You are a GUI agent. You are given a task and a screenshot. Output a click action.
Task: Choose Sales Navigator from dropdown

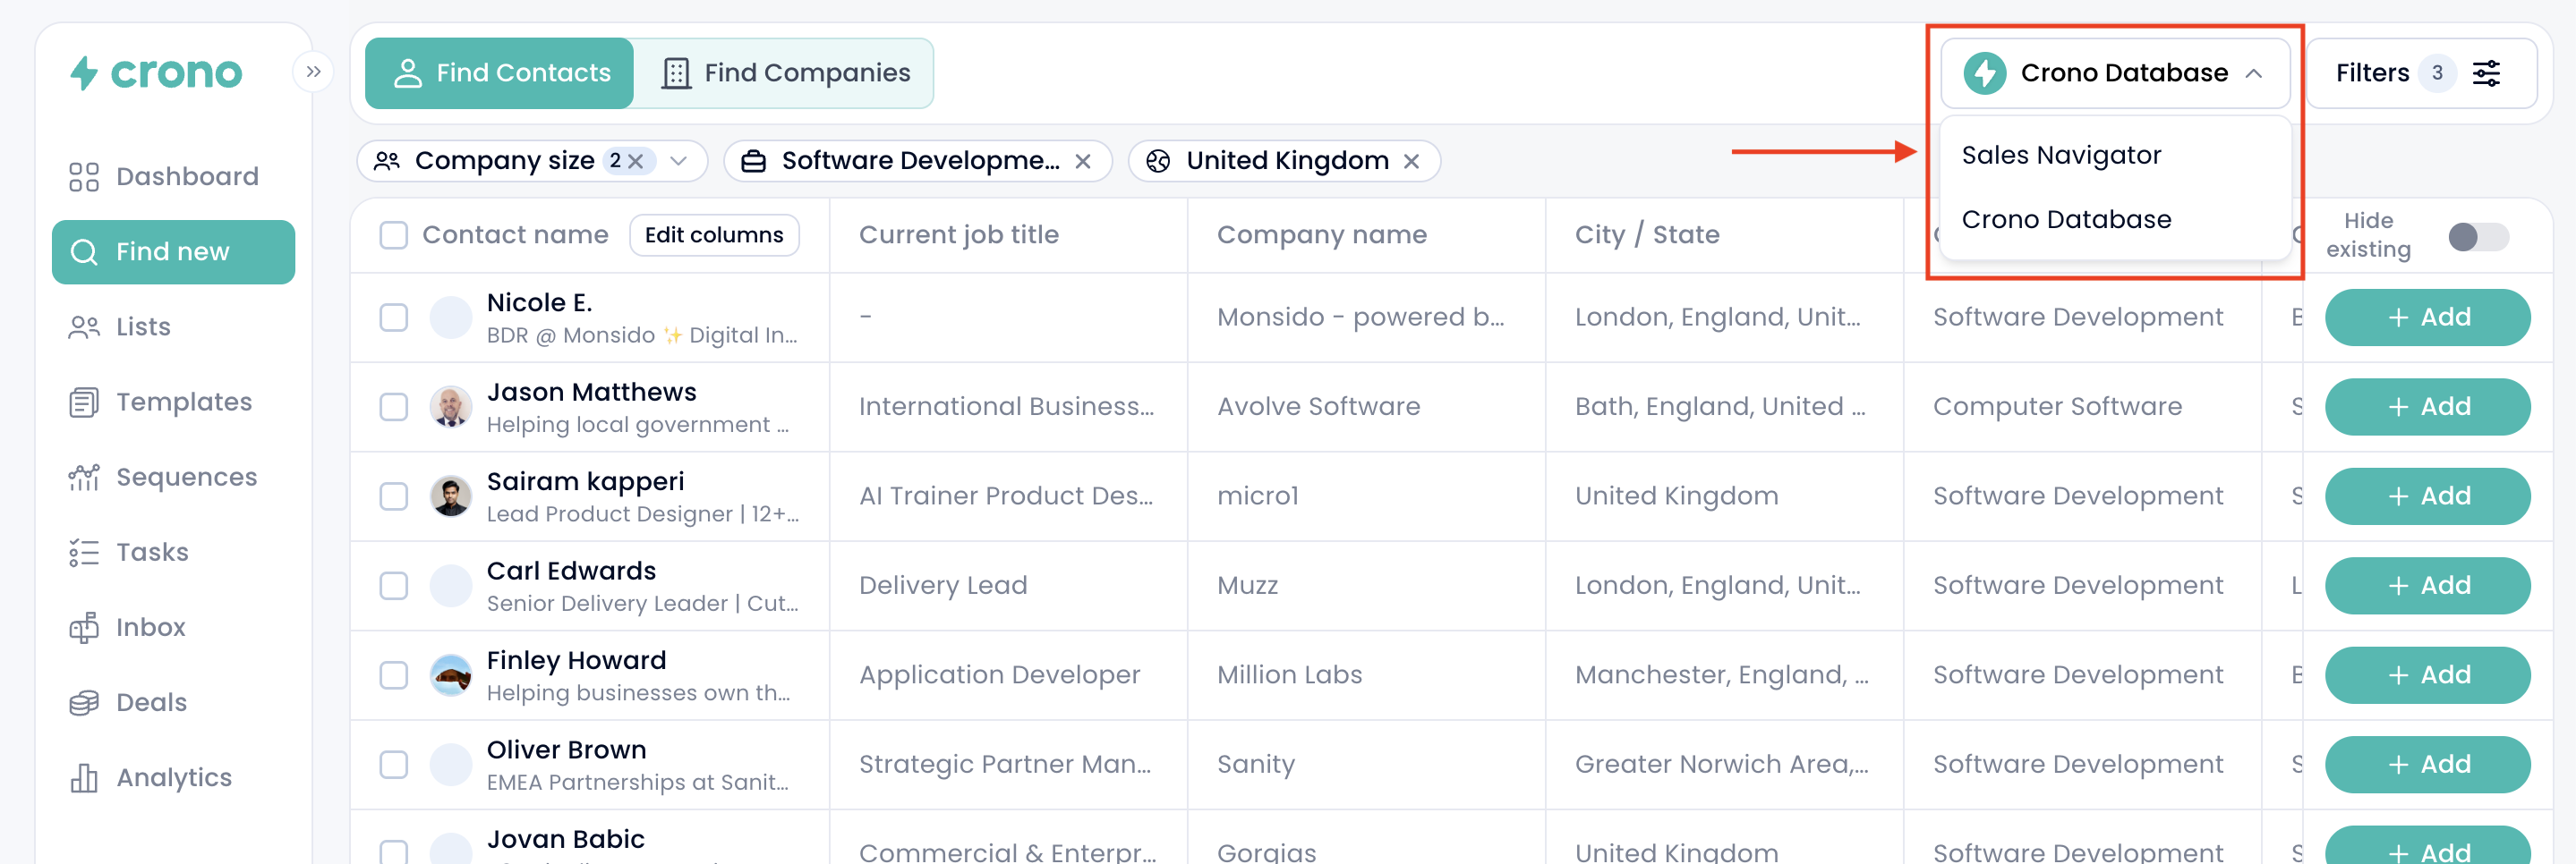pyautogui.click(x=2061, y=156)
